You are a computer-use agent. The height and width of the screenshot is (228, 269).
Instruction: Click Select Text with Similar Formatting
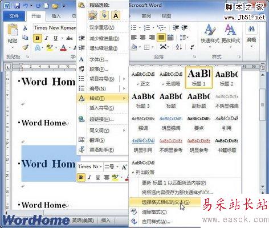tap(165, 202)
